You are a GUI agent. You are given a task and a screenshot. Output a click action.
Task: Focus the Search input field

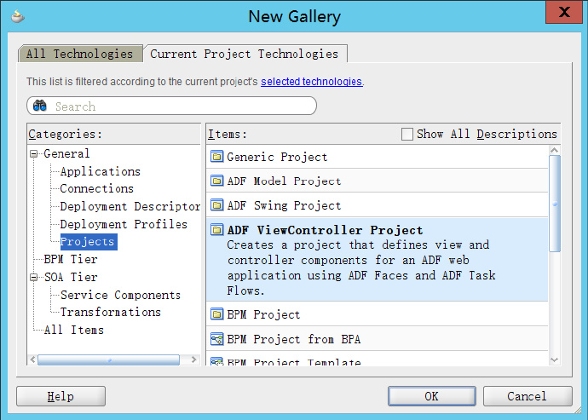click(x=172, y=106)
